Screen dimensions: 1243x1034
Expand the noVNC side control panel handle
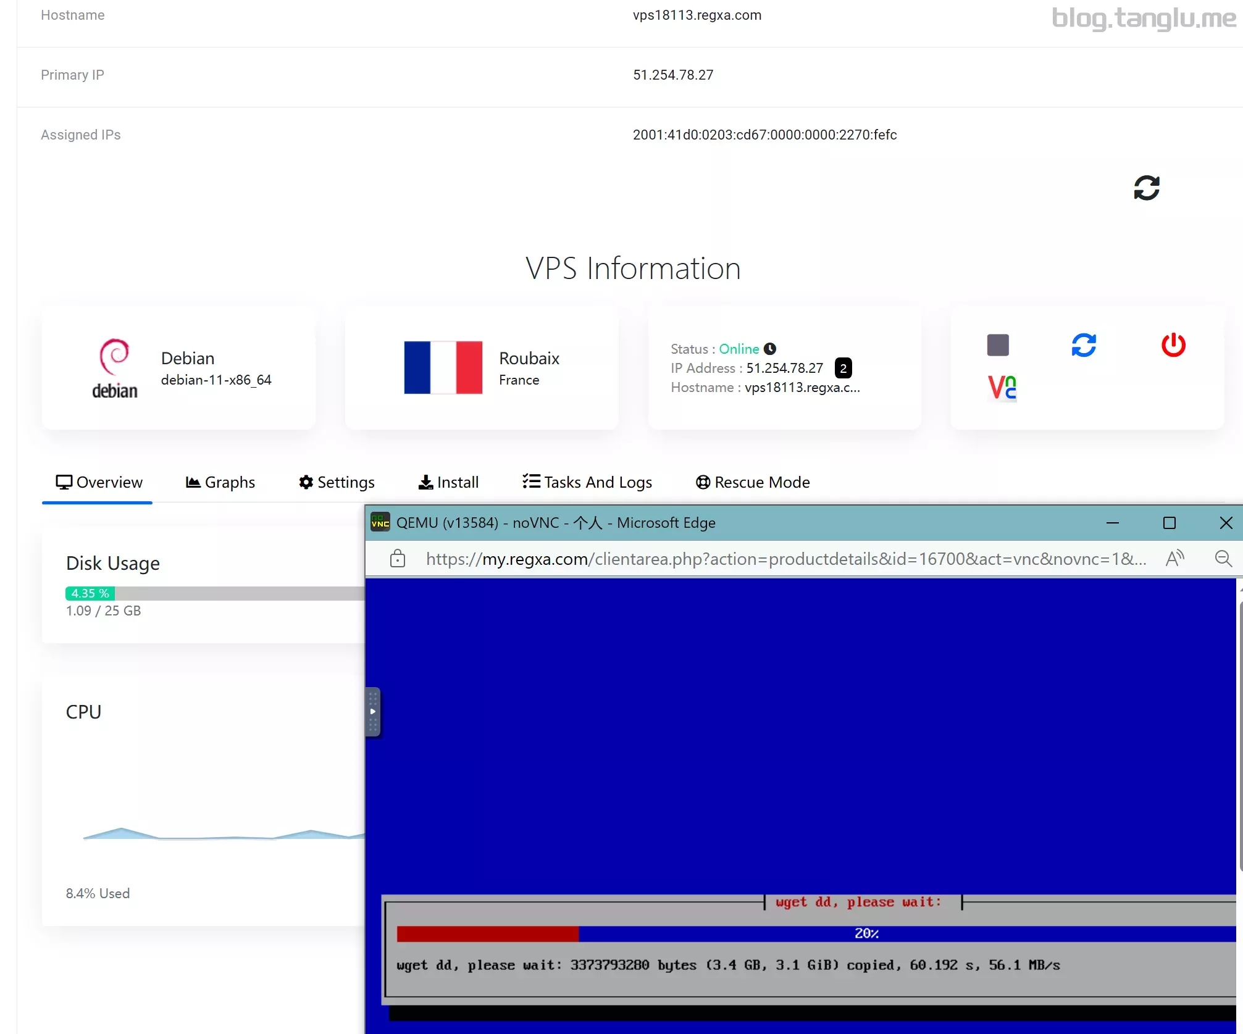click(373, 712)
